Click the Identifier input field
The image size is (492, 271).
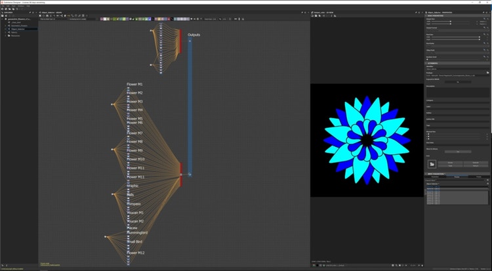coord(457,69)
